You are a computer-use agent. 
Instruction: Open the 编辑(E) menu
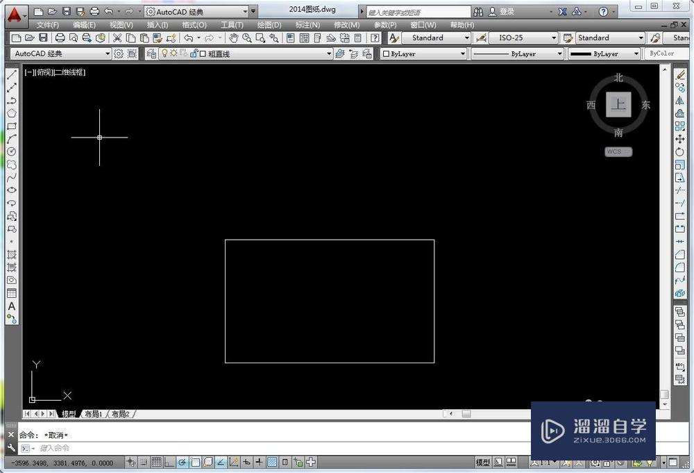84,25
